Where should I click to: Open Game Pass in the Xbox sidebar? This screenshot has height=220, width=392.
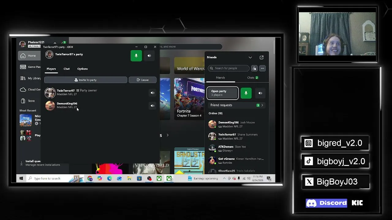30,67
